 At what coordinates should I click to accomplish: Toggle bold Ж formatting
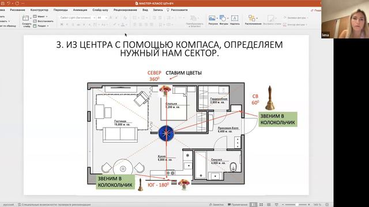click(x=62, y=24)
